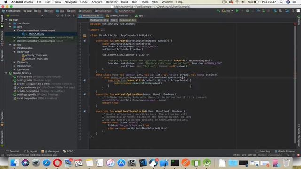Toggle the TODO tool window
Screen dimensions: 301x169
pos(68,151)
